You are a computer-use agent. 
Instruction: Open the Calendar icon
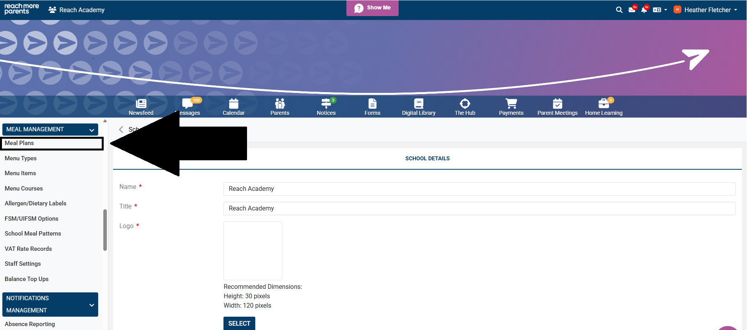click(x=234, y=104)
